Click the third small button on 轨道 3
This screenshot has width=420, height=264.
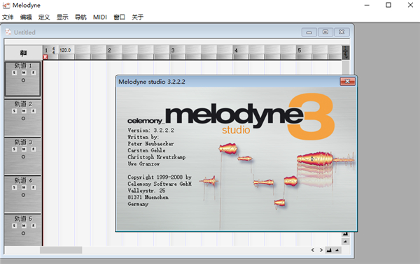pos(34,149)
